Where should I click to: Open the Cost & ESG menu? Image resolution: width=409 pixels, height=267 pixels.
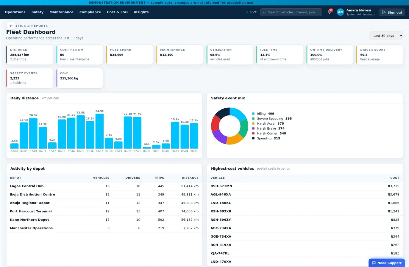point(117,12)
